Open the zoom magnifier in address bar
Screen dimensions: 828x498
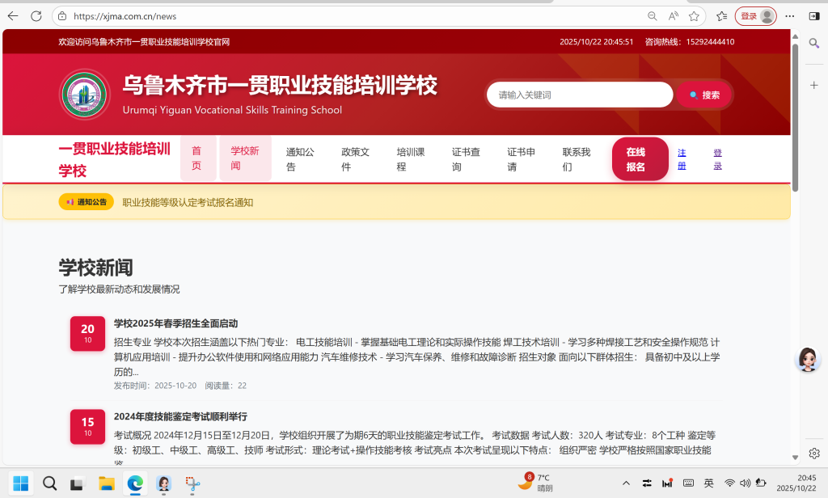[x=652, y=16]
